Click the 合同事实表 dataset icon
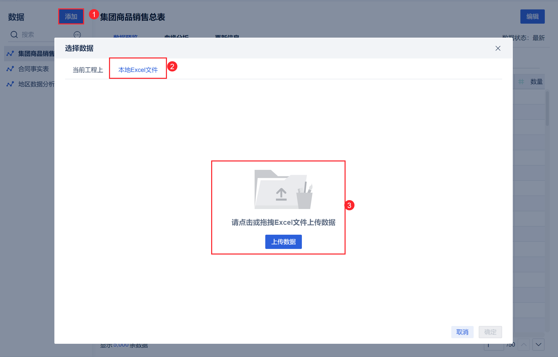Viewport: 558px width, 357px height. click(x=10, y=69)
